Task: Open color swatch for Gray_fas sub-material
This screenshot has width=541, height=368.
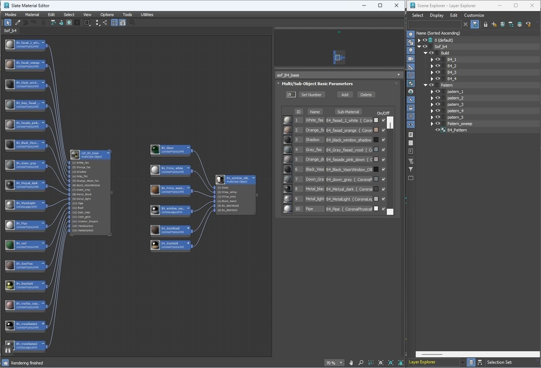Action: coord(376,150)
